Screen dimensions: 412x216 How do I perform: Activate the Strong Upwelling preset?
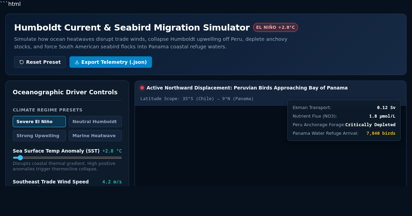pyautogui.click(x=39, y=135)
